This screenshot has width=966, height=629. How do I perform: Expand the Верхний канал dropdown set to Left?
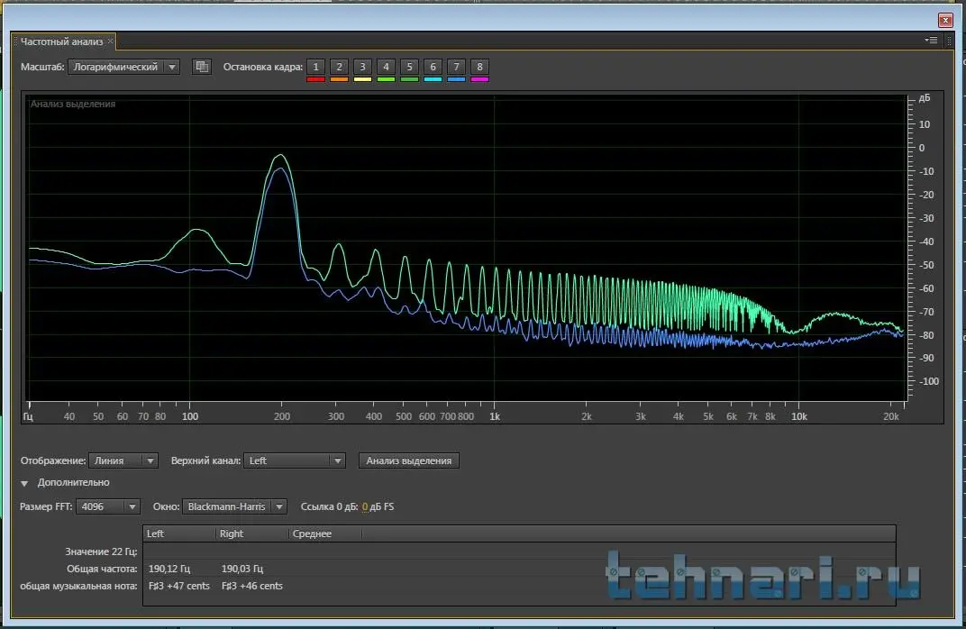pos(295,460)
